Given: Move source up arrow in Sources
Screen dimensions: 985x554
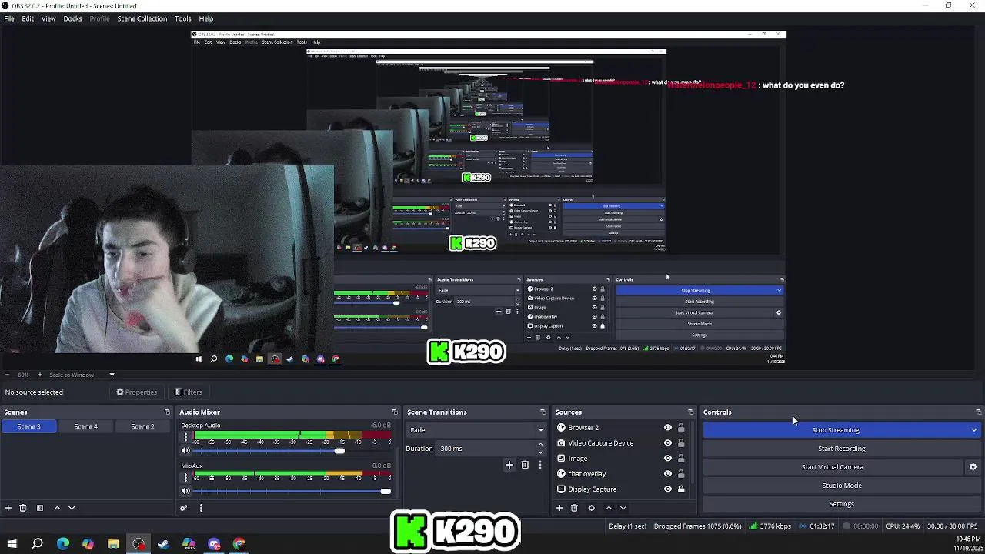Looking at the screenshot, I should pyautogui.click(x=609, y=508).
